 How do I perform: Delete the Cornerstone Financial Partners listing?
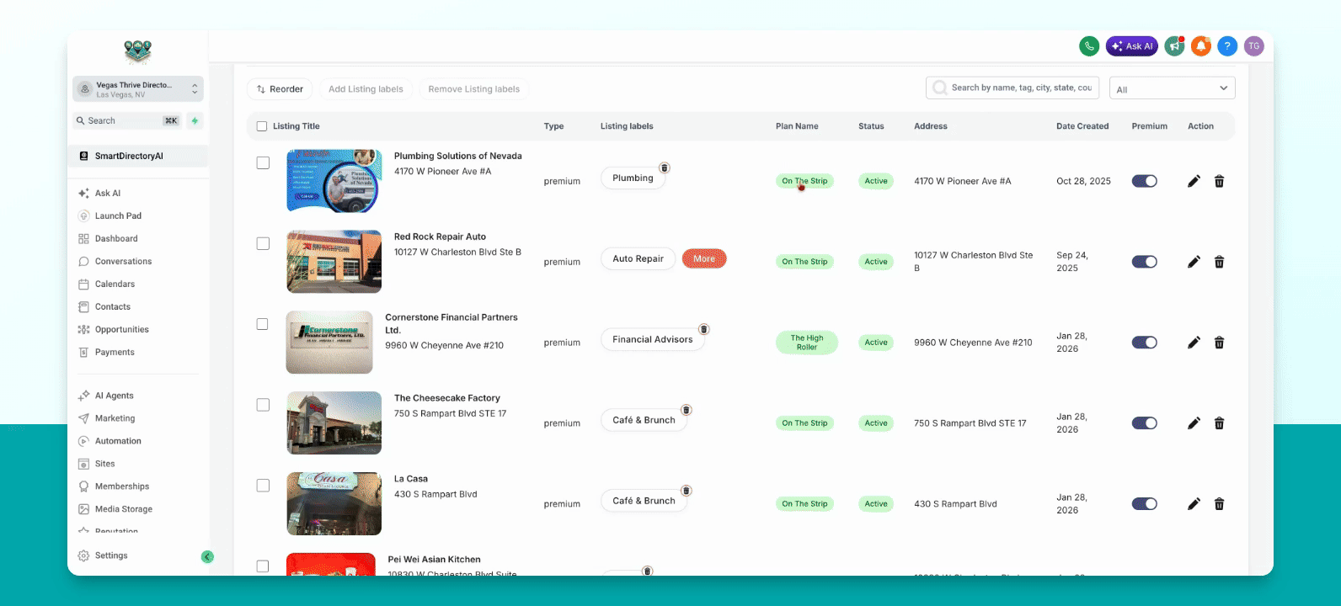coord(1219,343)
